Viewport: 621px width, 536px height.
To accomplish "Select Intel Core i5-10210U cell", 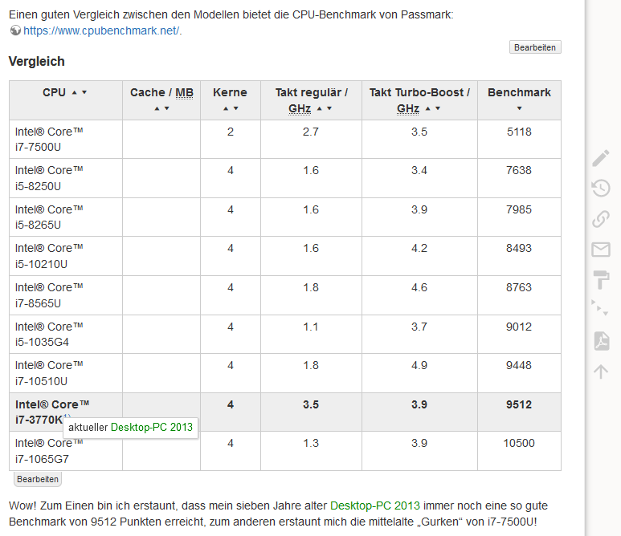I will coord(66,256).
